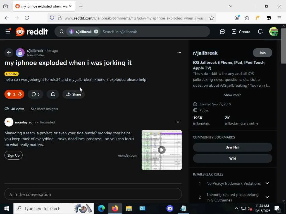Image resolution: width=286 pixels, height=214 pixels.
Task: View site security lock info
Action: (x=60, y=18)
